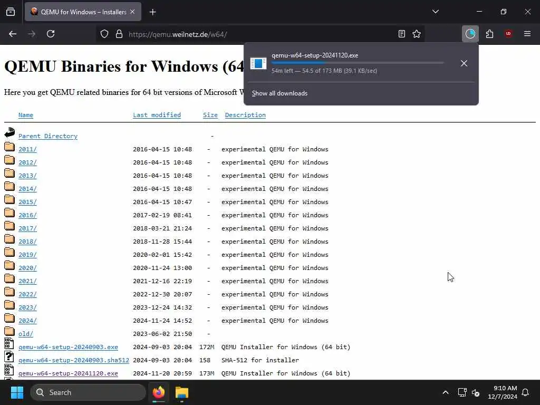Click the uBlock Origin extension icon

508,34
